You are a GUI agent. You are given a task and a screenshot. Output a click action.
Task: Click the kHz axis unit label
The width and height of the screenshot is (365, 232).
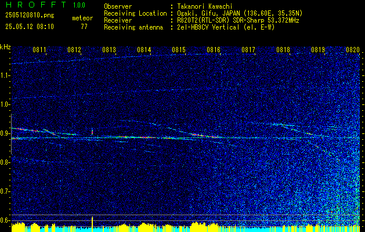[x=5, y=47]
